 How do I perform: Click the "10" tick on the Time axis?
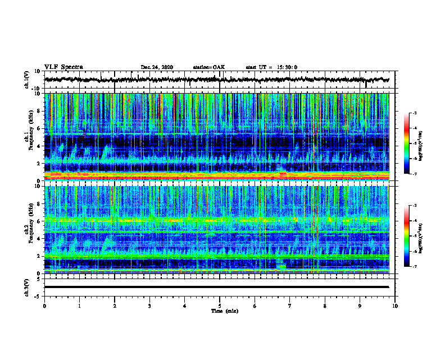pyautogui.click(x=395, y=306)
